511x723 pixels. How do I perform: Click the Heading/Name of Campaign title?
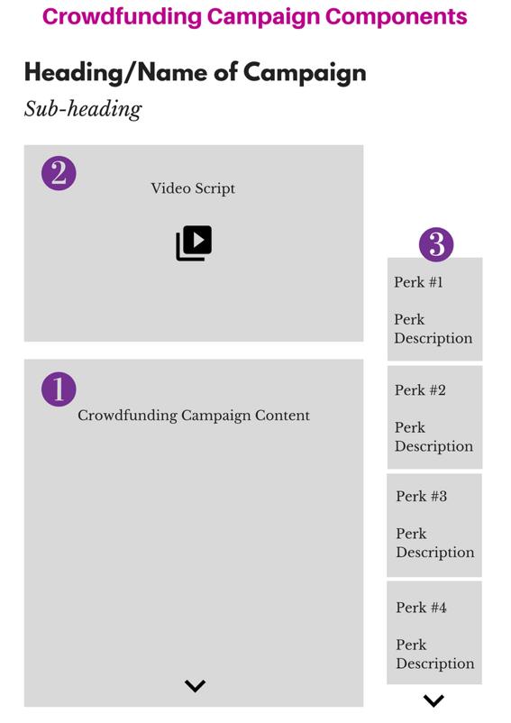pos(195,73)
